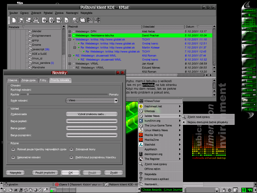
Task: Switch to the Obecné tab
Action: (13, 80)
